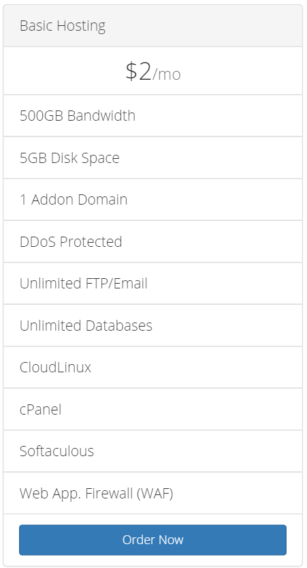Click the Order Now button
The height and width of the screenshot is (568, 307).
(x=152, y=540)
